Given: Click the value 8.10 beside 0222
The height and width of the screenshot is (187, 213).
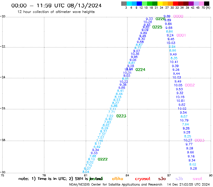Looking at the screenshot, I should point(92,159).
